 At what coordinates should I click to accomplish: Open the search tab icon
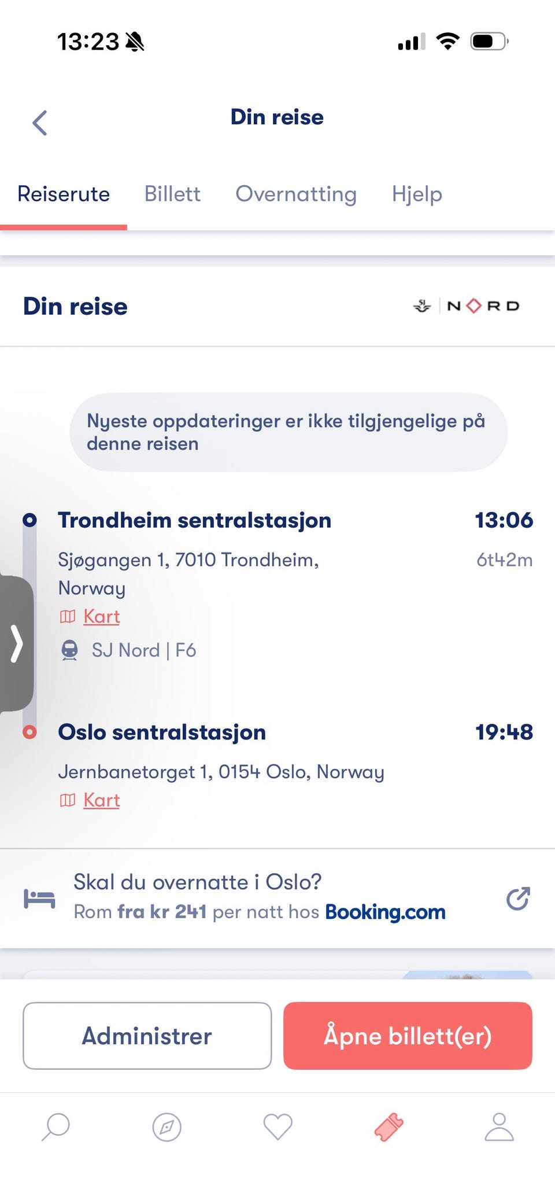tap(55, 1127)
